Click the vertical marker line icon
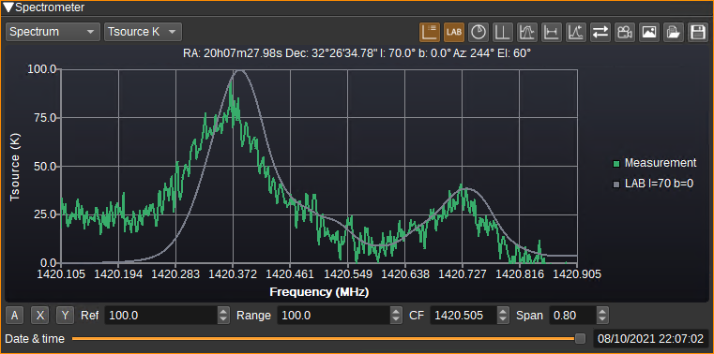Screen dimensions: 714x354 coord(503,32)
